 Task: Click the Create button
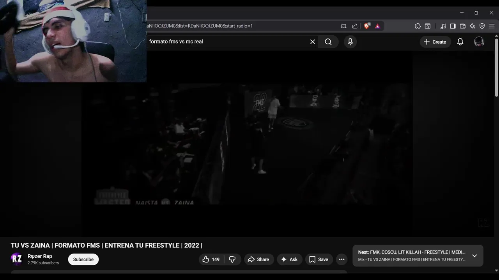pyautogui.click(x=435, y=42)
